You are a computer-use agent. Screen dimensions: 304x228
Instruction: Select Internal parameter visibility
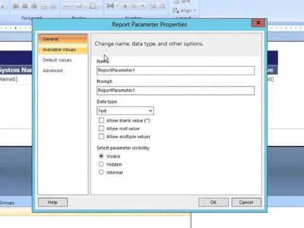point(101,172)
